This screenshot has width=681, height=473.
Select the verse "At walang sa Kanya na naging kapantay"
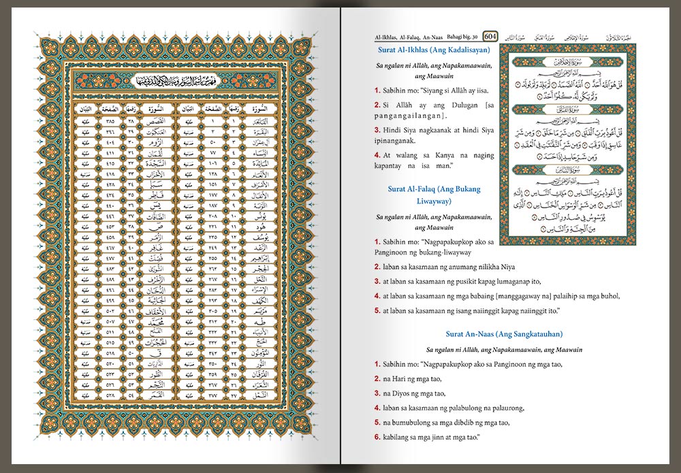(434, 160)
